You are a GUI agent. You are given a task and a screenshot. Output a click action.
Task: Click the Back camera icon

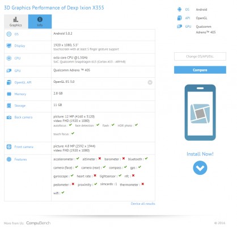[x=9, y=117]
